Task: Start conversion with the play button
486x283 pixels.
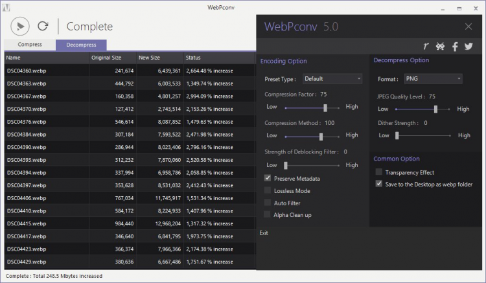Action: [x=20, y=27]
